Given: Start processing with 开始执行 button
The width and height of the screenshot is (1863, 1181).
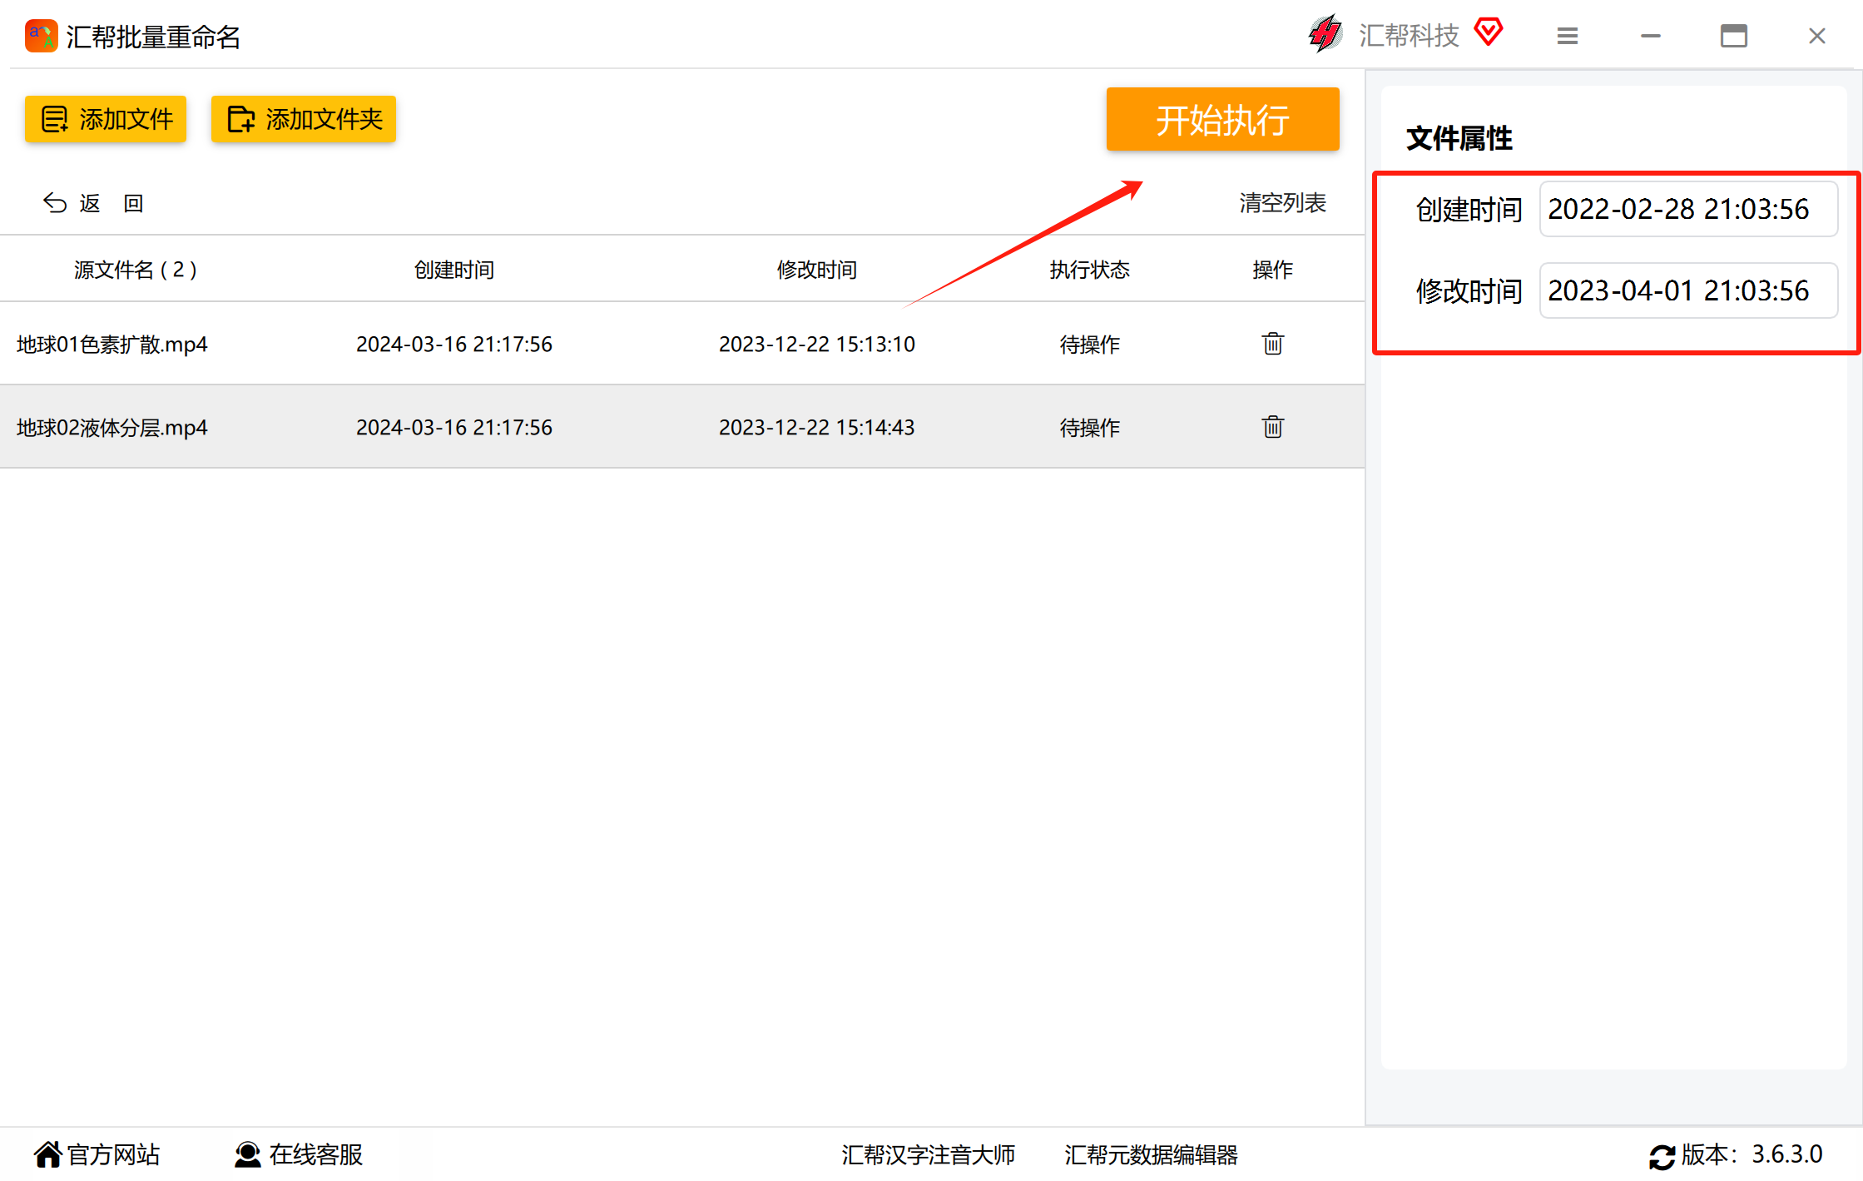Looking at the screenshot, I should click(1222, 119).
